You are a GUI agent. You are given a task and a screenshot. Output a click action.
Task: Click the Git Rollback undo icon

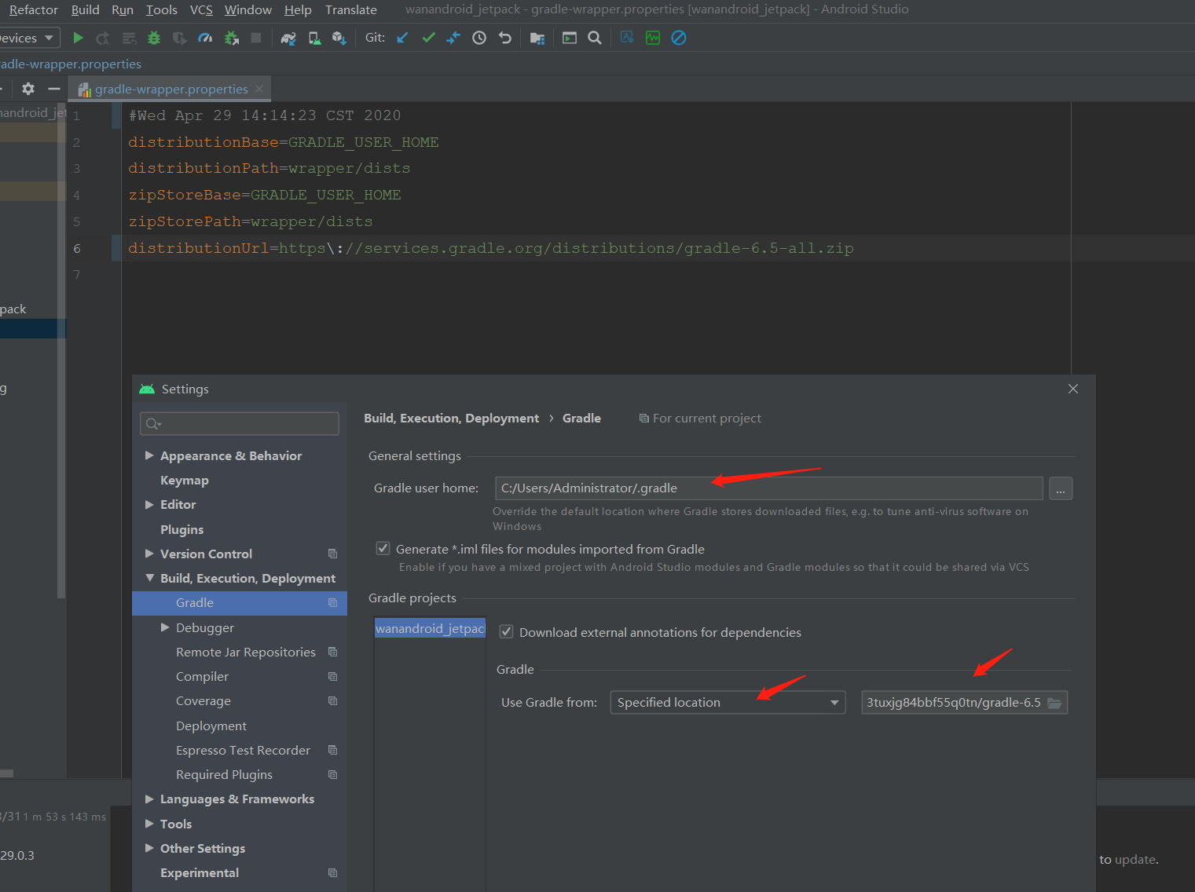(x=505, y=38)
